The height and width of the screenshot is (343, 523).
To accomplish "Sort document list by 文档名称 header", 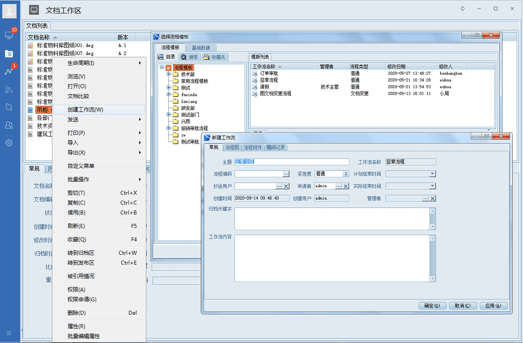I will click(x=70, y=37).
